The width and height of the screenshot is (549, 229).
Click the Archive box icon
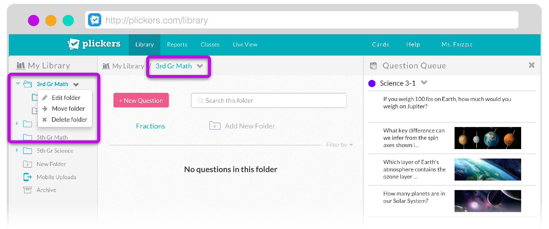pos(28,190)
